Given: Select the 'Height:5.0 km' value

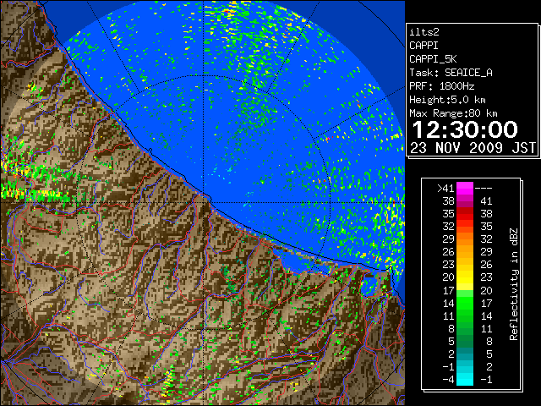Looking at the screenshot, I should coord(447,100).
